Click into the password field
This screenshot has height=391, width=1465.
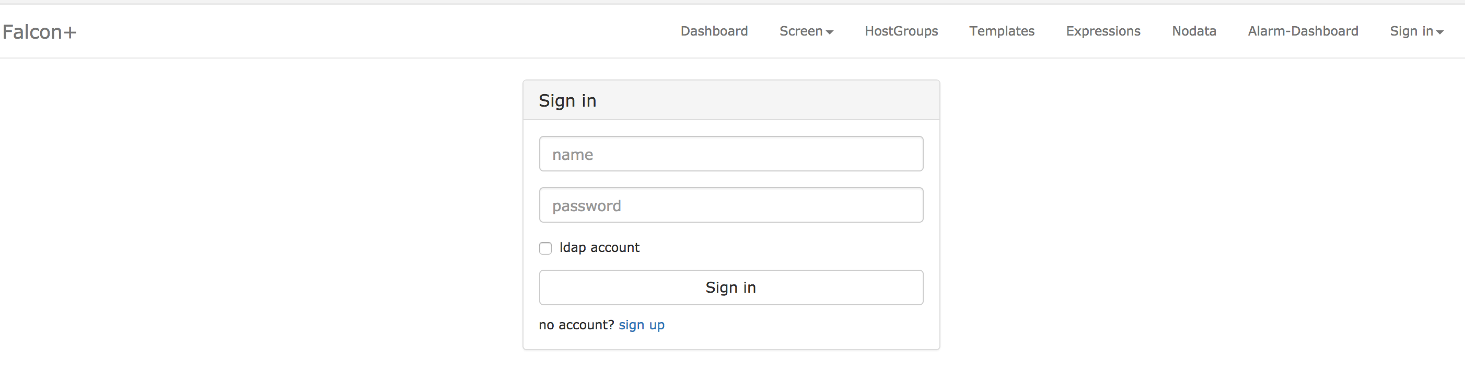(731, 205)
